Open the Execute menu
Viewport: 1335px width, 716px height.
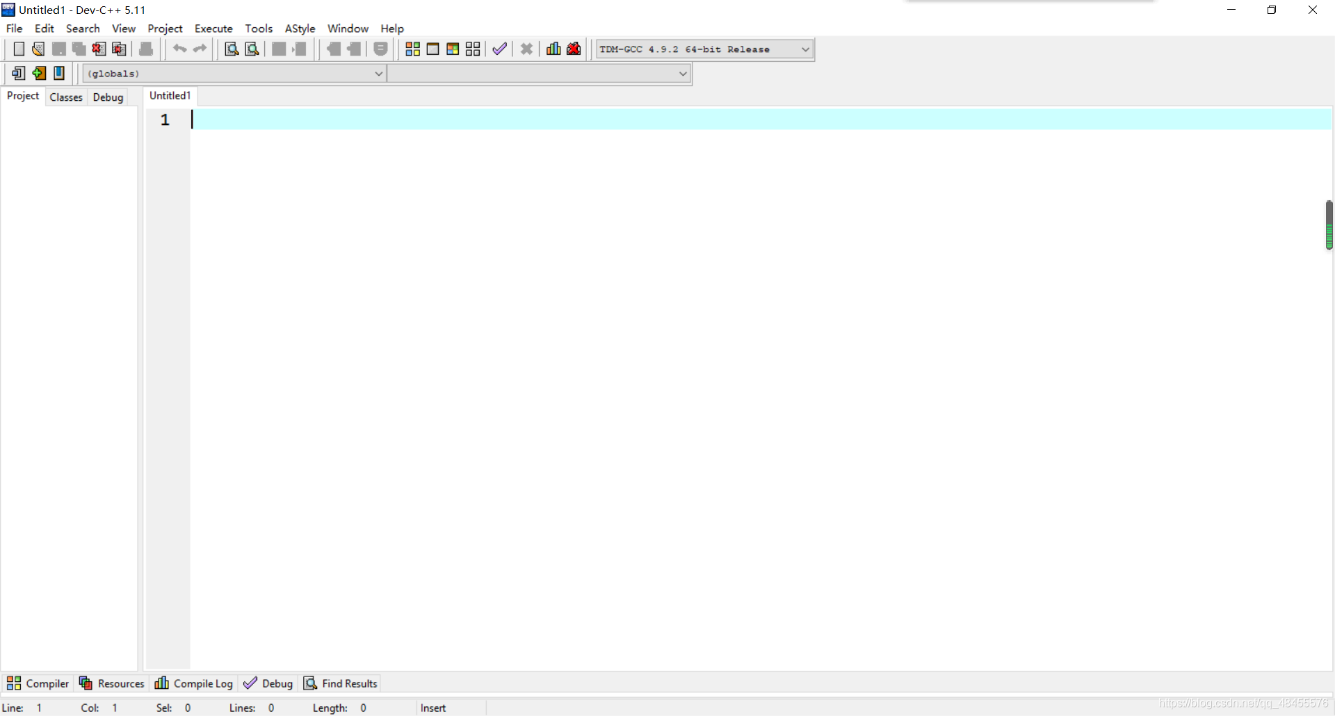point(213,29)
